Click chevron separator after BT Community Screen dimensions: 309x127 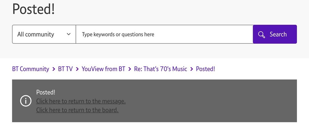pyautogui.click(x=54, y=69)
